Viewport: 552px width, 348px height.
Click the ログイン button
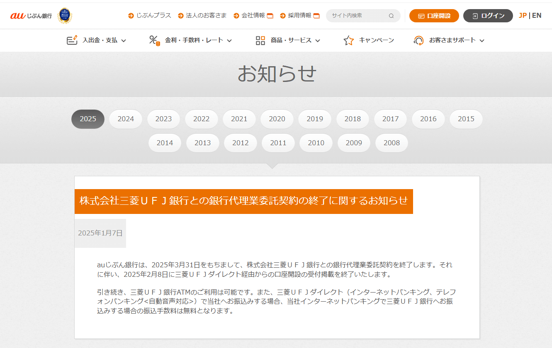pos(488,16)
